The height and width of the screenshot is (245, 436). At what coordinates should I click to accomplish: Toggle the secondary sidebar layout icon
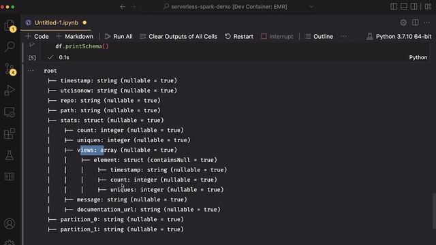414,7
